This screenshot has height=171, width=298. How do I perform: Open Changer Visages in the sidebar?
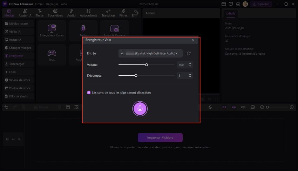click(19, 48)
